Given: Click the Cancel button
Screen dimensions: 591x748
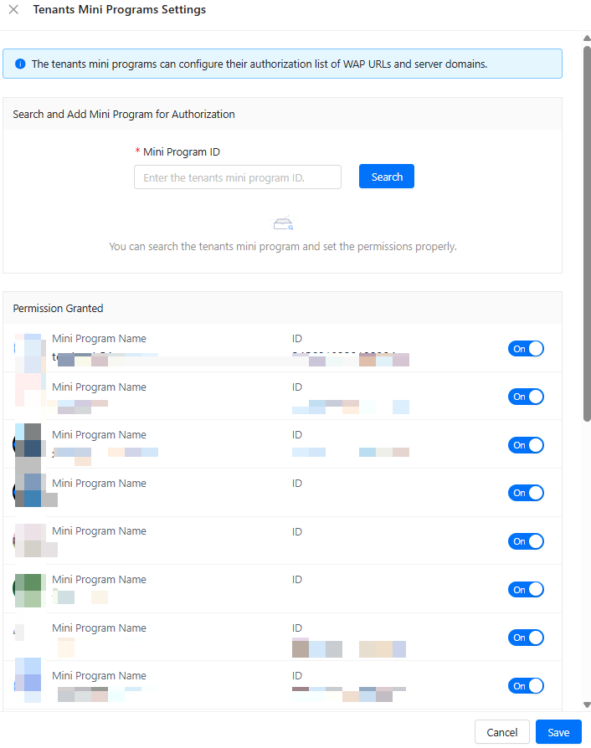Looking at the screenshot, I should (x=501, y=732).
